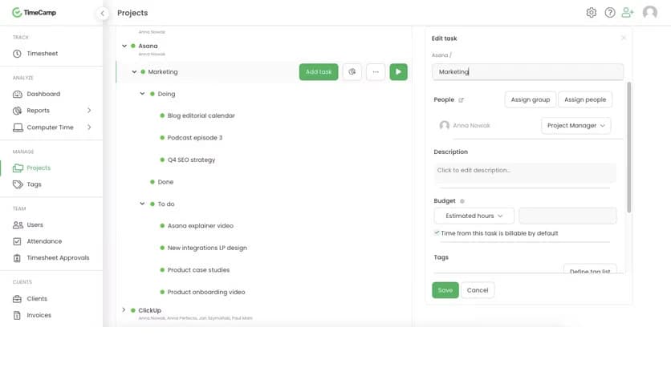Click the Assign group button
This screenshot has width=671, height=388.
tap(531, 99)
